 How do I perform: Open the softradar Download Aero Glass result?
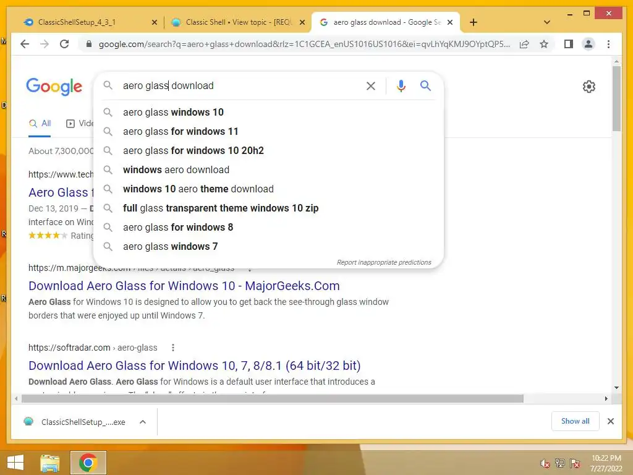195,366
